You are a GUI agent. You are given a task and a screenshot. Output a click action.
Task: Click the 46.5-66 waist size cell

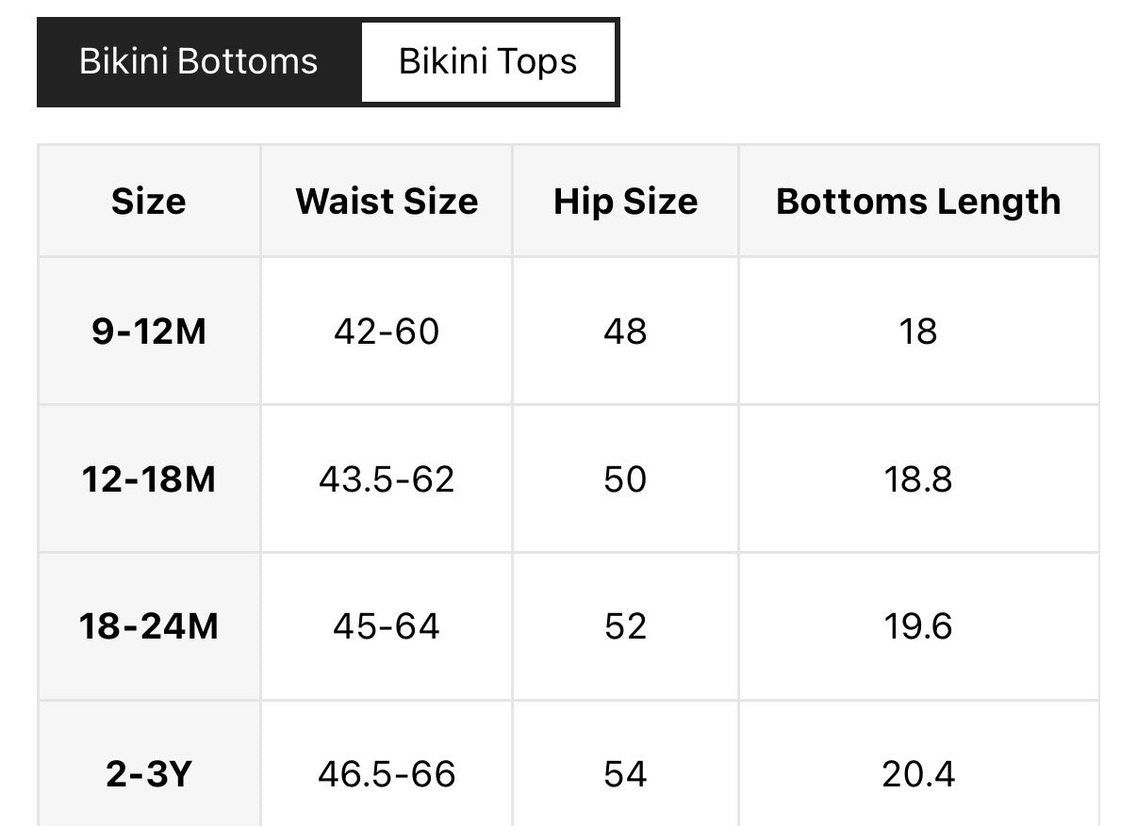pyautogui.click(x=387, y=774)
